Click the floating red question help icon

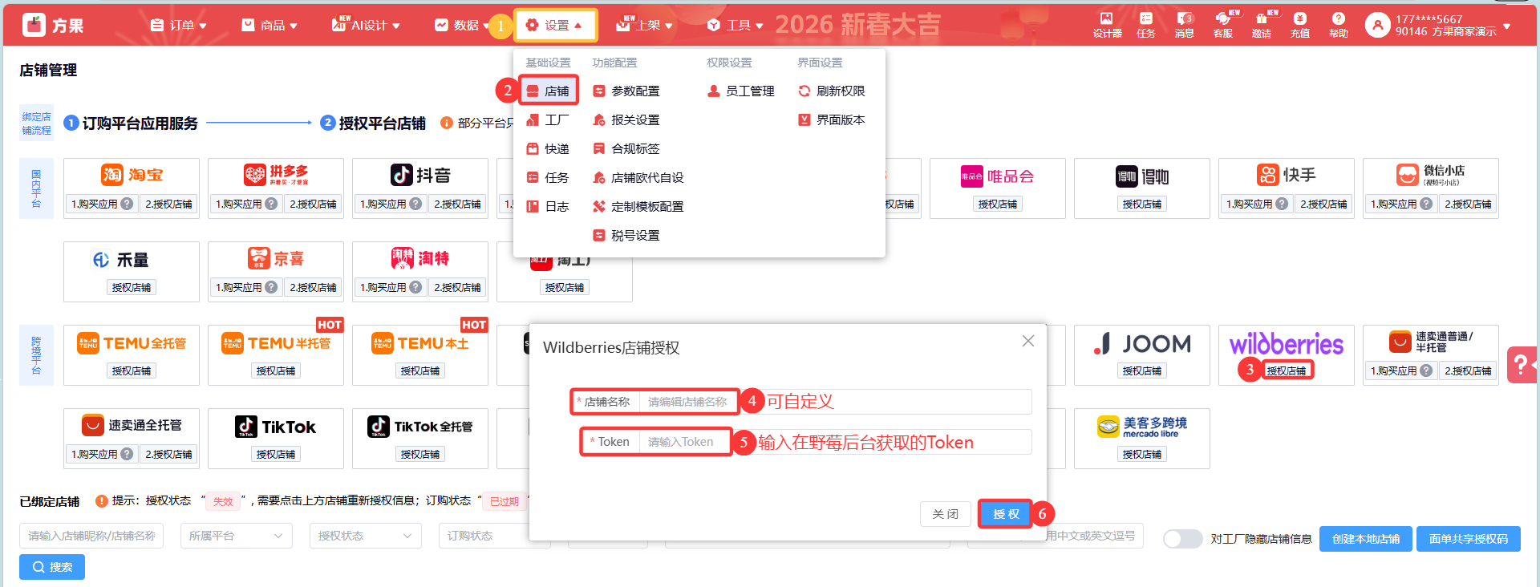pos(1522,365)
